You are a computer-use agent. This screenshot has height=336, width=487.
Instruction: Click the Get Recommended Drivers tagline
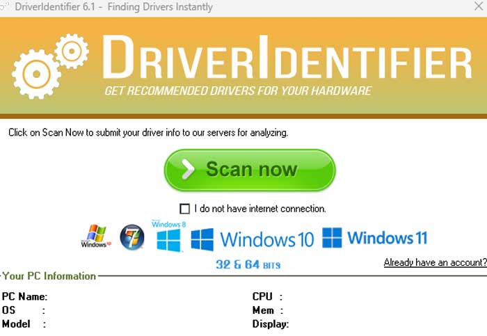(x=238, y=90)
